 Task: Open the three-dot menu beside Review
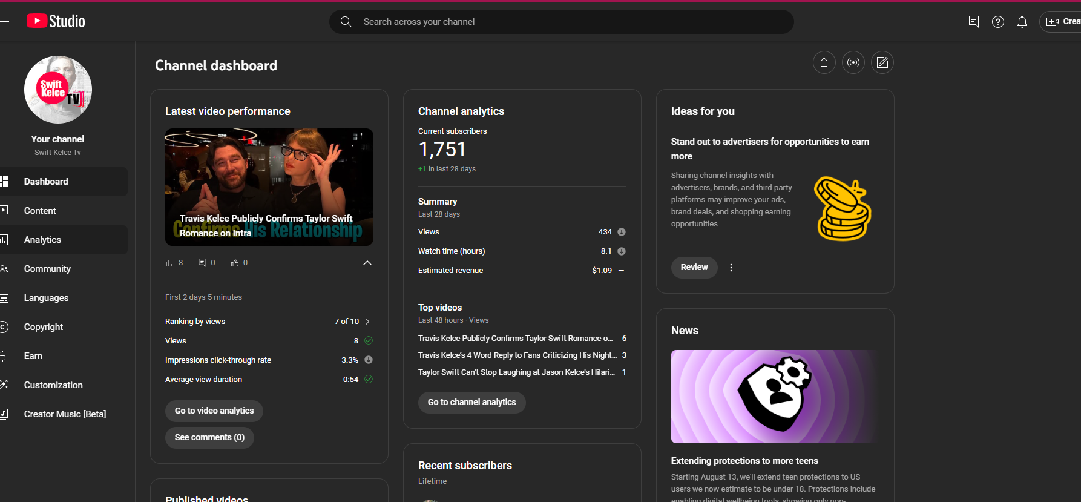[731, 268]
